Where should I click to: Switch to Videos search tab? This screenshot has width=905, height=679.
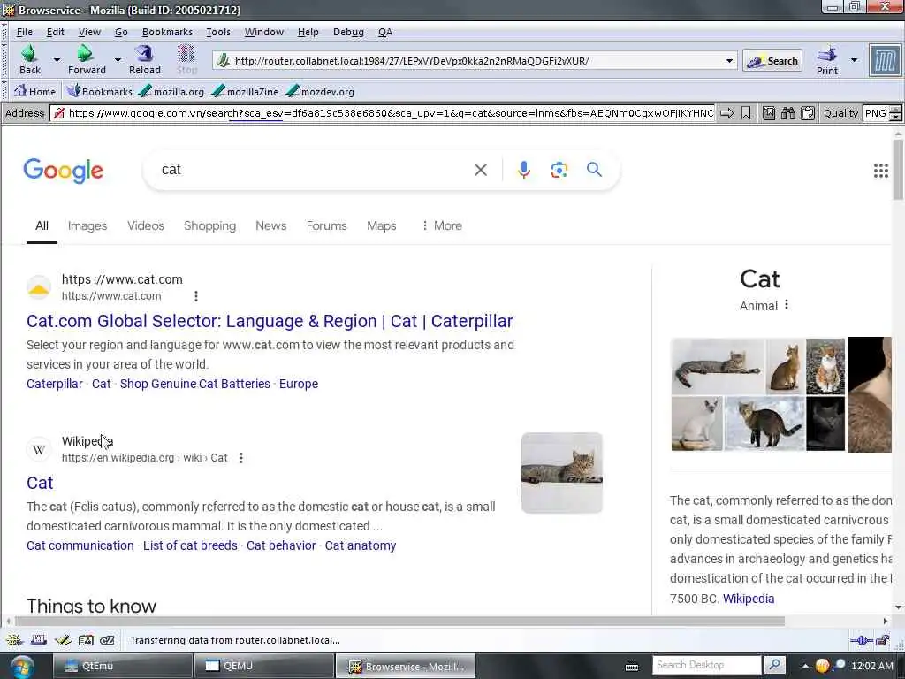[x=146, y=225]
